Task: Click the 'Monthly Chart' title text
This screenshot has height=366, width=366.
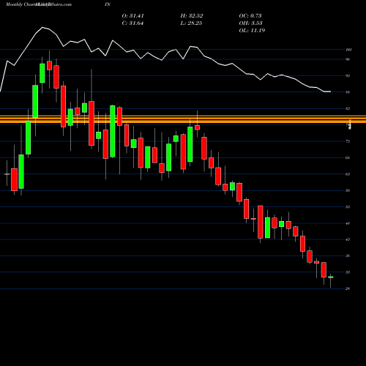Action: (20, 4)
